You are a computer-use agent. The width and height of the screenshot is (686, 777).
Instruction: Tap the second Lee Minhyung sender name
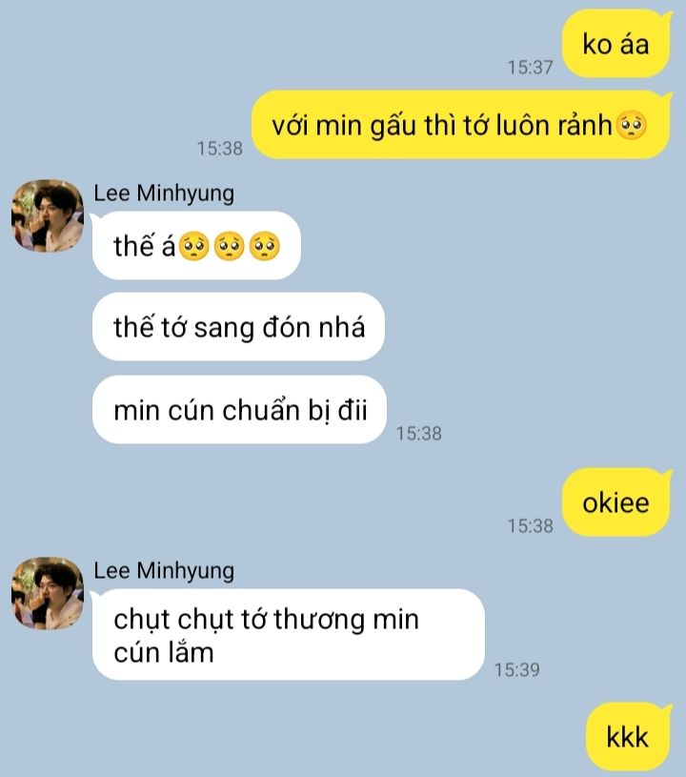(x=164, y=571)
